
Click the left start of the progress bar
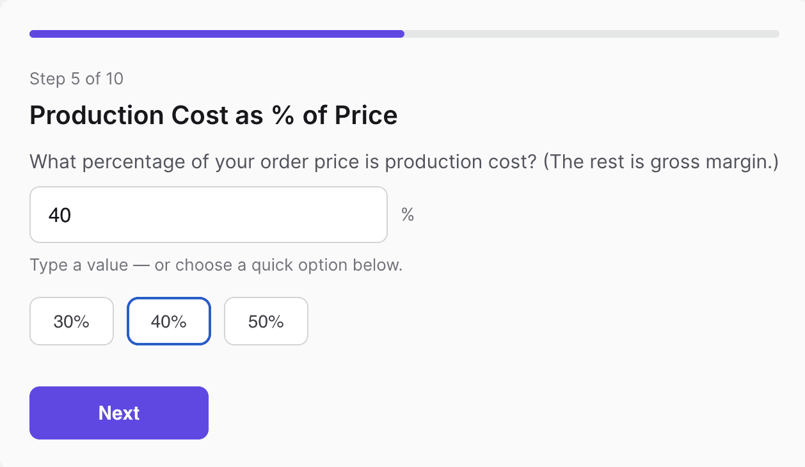tap(33, 34)
